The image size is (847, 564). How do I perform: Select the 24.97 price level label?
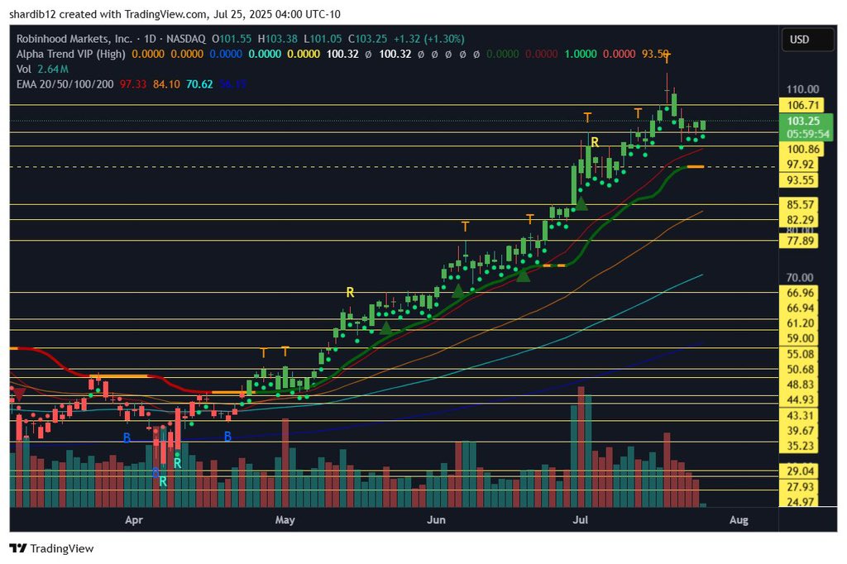pos(800,501)
